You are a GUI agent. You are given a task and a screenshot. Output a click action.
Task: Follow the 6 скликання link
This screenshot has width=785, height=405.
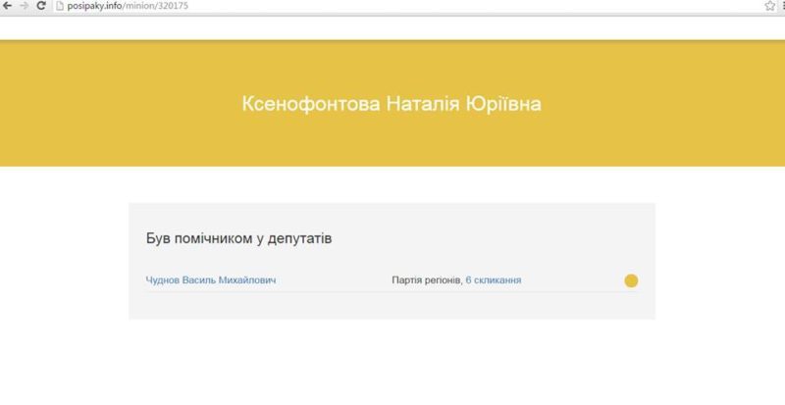(493, 280)
